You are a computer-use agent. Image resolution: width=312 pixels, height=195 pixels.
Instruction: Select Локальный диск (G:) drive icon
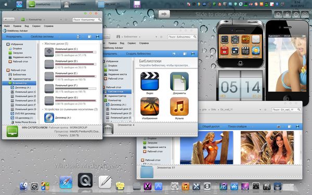tap(49, 101)
